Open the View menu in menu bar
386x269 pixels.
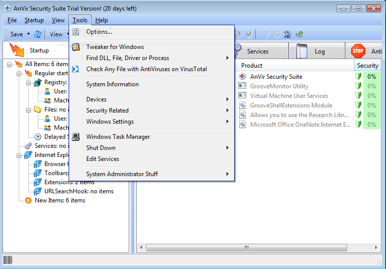tap(58, 20)
